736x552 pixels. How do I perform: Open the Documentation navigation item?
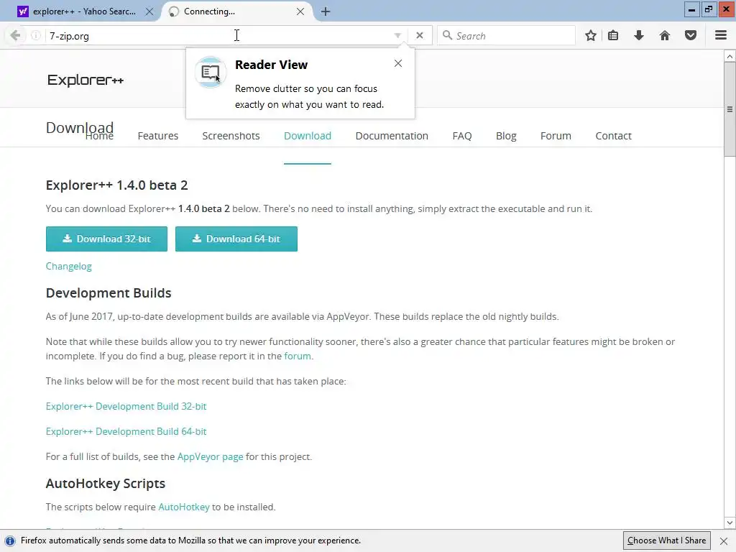click(x=392, y=136)
